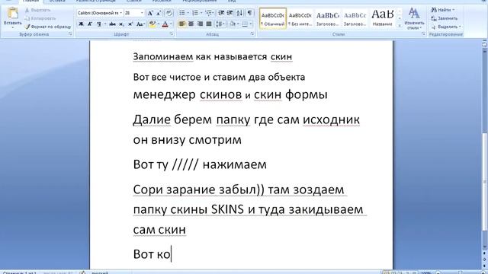This screenshot has height=274, width=488.
Task: Open the shading fill bucket menu
Action: [233, 24]
